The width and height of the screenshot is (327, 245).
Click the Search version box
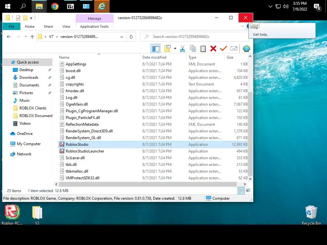pos(194,37)
